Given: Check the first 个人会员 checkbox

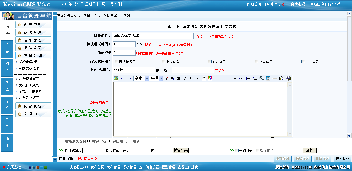Looking at the screenshot, I should pos(163,62).
